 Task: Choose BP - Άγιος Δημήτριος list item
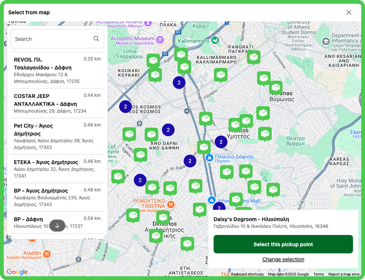pyautogui.click(x=57, y=197)
